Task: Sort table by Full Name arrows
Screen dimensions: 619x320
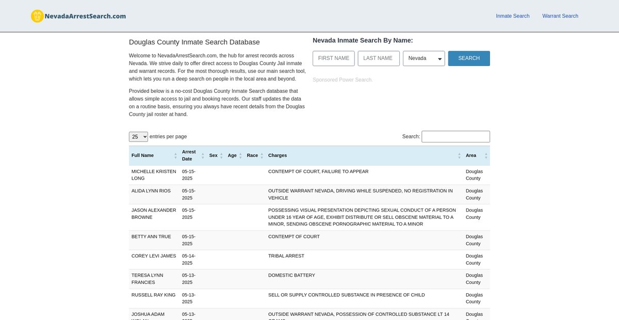Action: click(x=175, y=155)
